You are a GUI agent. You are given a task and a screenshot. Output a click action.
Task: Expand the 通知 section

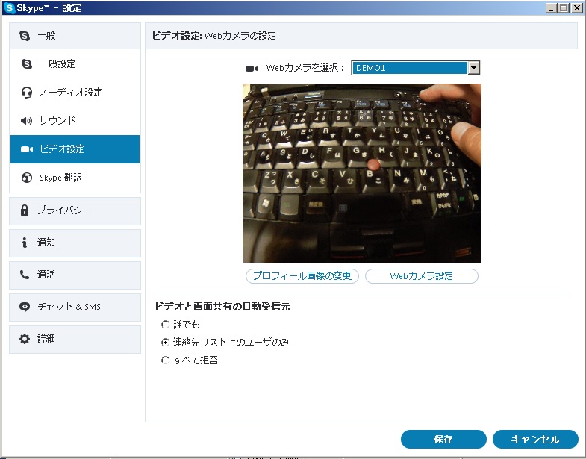click(x=75, y=243)
